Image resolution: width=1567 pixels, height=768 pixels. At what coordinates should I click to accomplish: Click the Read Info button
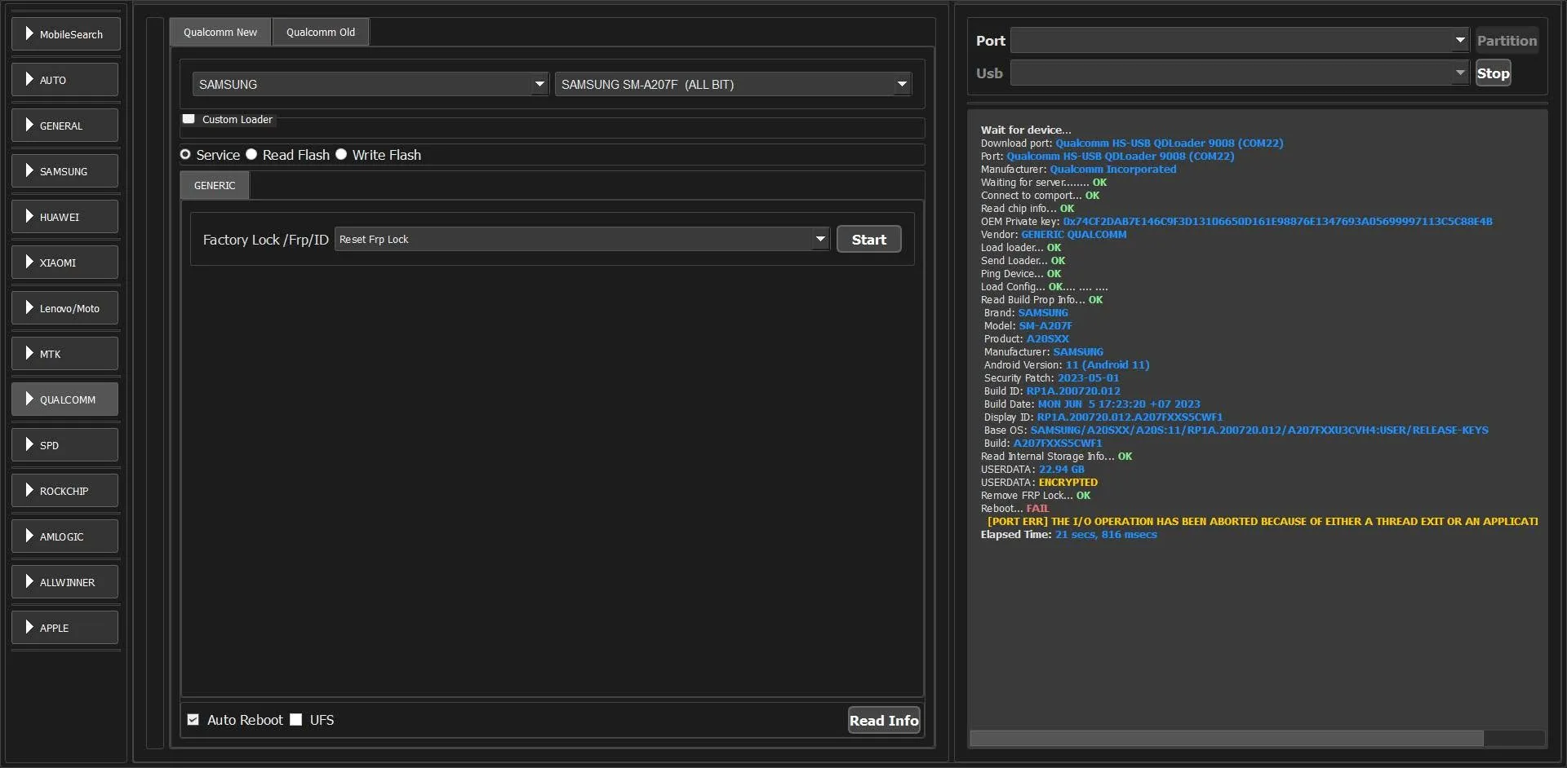(884, 720)
